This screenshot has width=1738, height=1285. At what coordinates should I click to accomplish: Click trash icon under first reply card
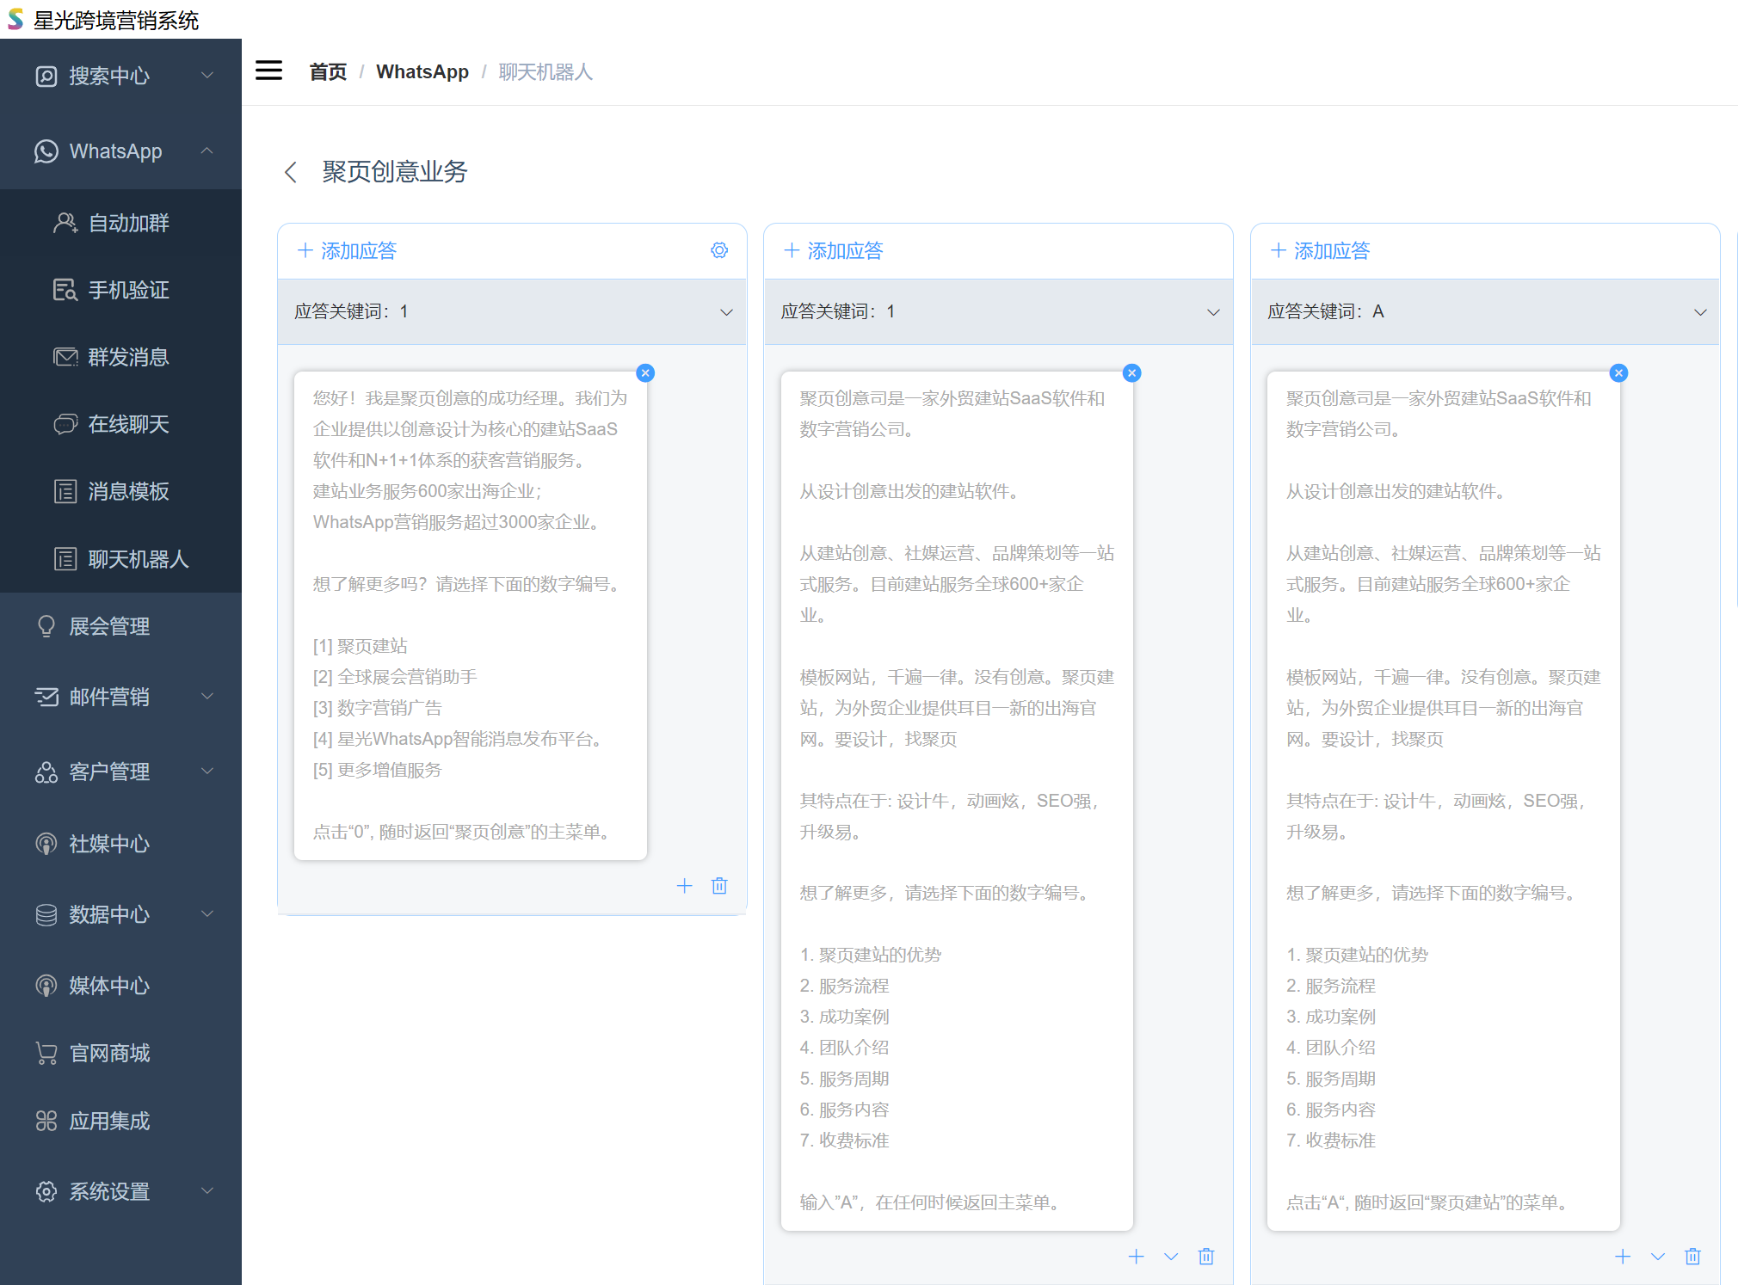(x=719, y=886)
